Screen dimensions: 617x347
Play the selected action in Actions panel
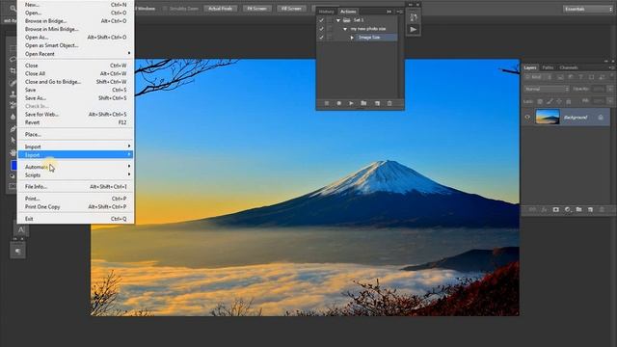click(351, 103)
